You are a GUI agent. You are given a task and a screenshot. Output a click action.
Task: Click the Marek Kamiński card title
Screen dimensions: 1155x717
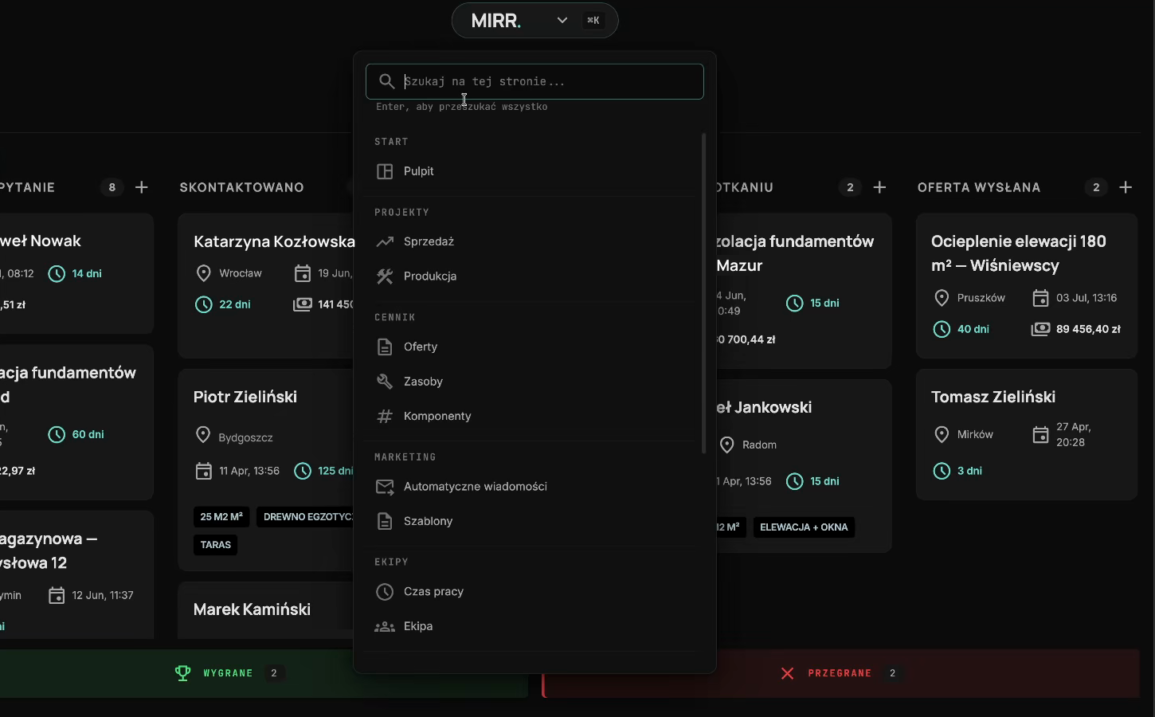point(252,609)
